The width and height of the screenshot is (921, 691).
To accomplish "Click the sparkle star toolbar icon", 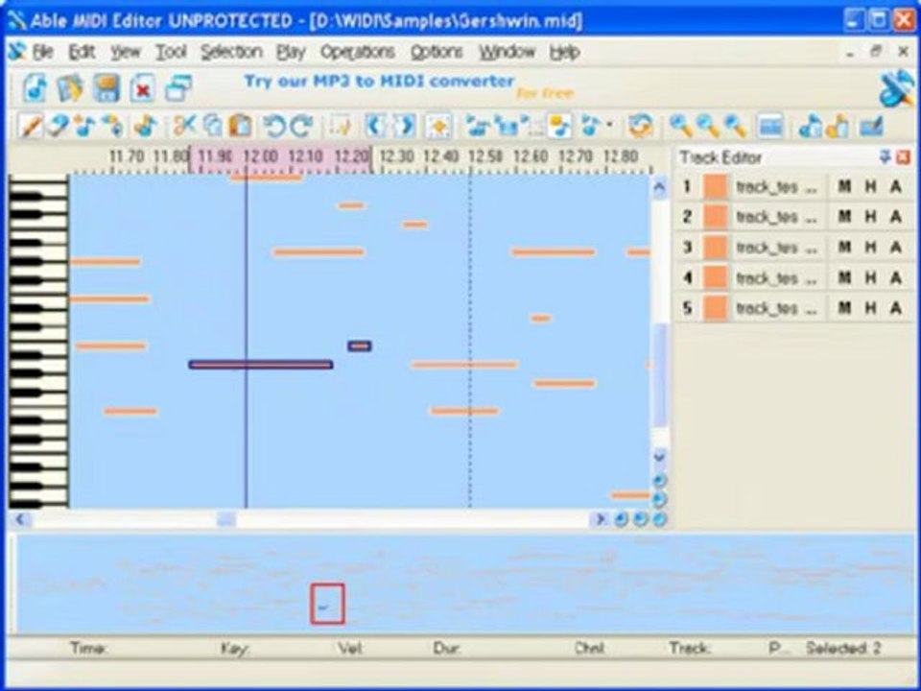I will coord(438,126).
